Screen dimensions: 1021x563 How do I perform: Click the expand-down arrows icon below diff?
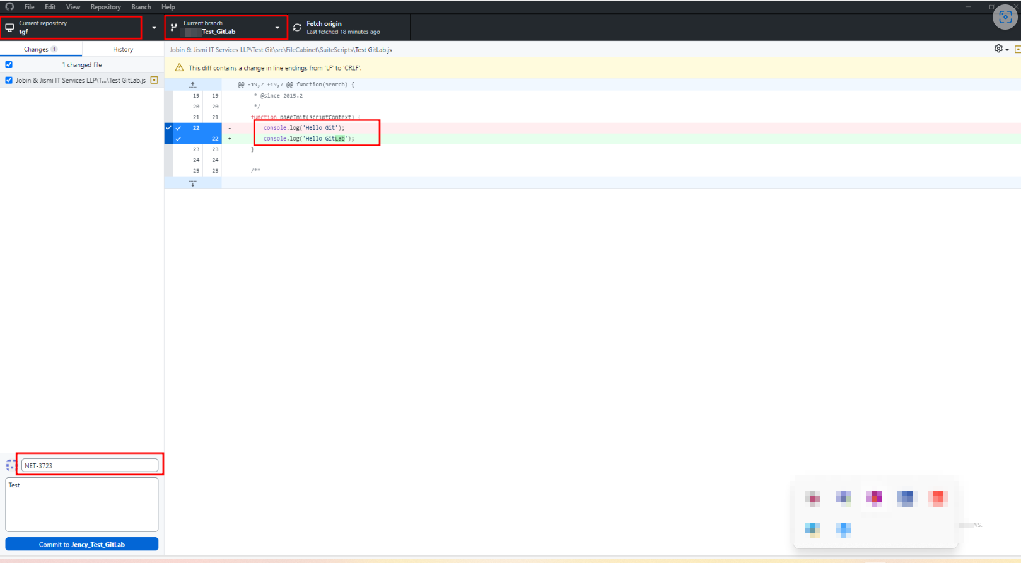point(193,183)
